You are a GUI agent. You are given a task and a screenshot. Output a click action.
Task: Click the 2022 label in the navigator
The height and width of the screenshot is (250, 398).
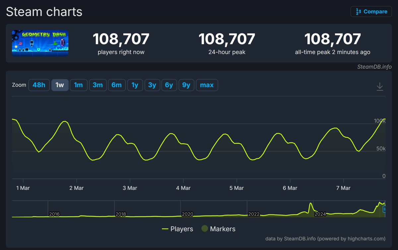tap(254, 214)
